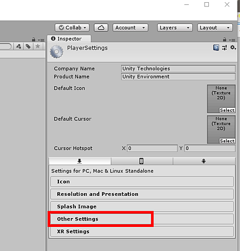
Task: Click the search-by-label tag icon
Action: [x=28, y=46]
